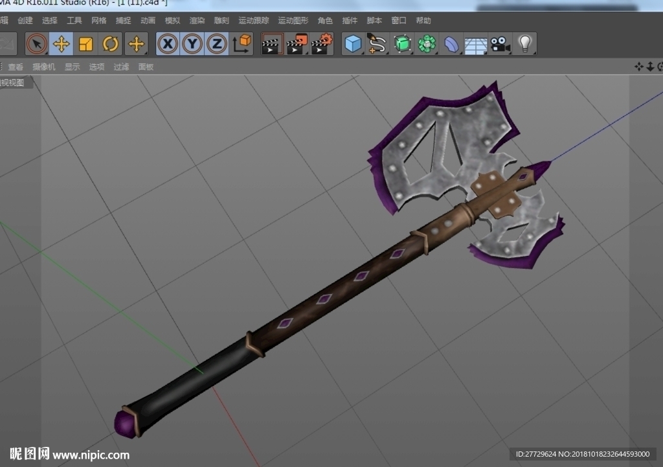Expand the floor/environment objects group
The image size is (663, 467).
[476, 44]
